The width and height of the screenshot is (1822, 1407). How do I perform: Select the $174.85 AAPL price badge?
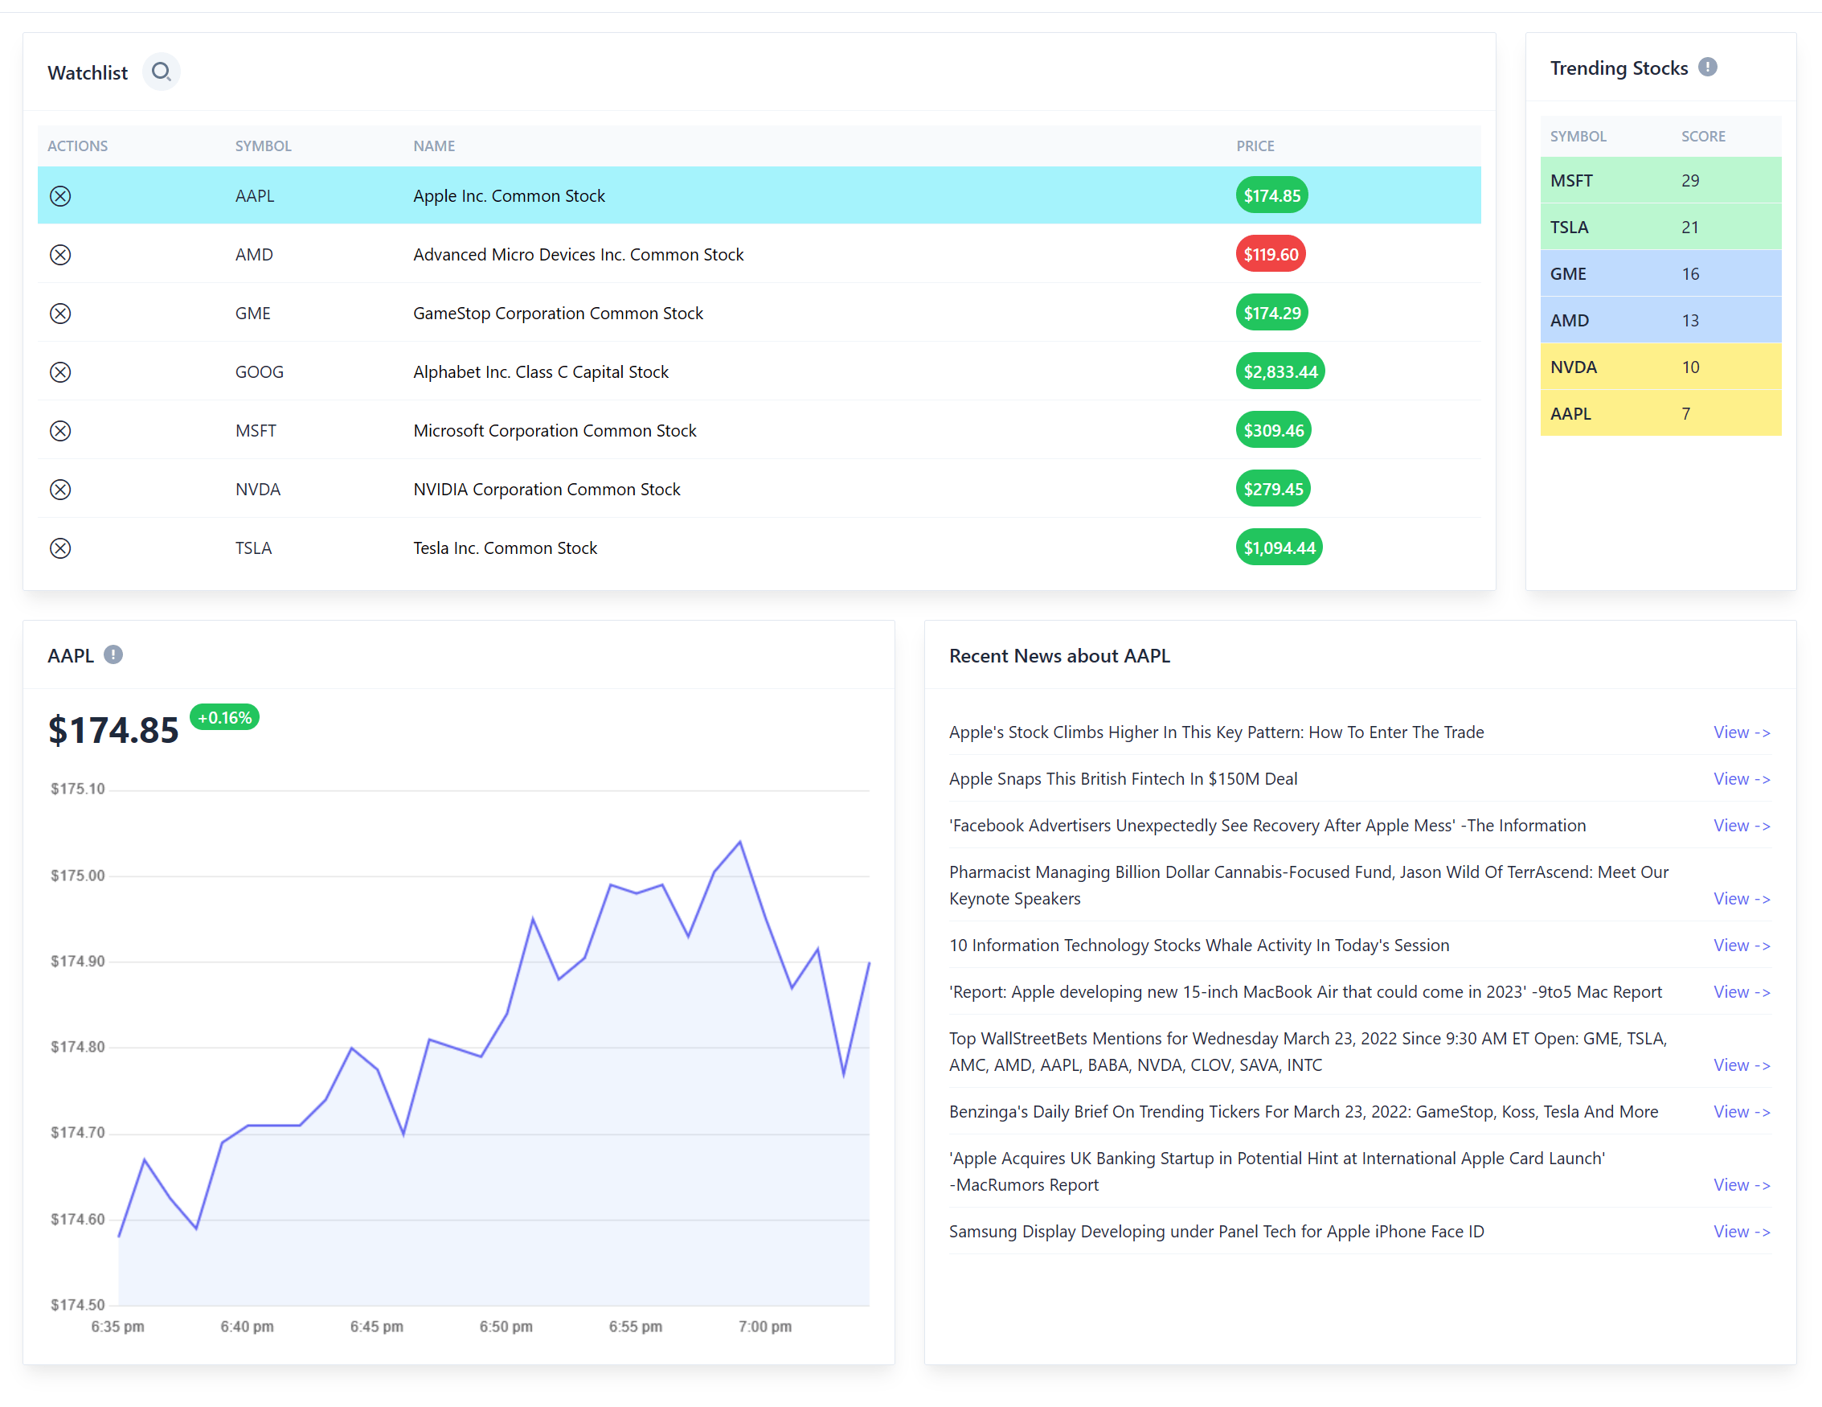(1271, 195)
